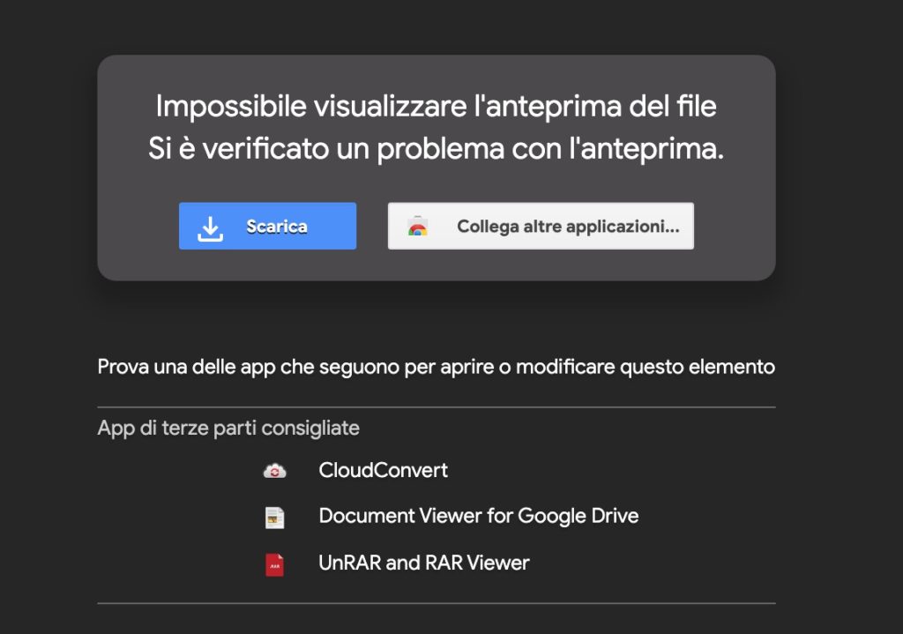
Task: Click blank space left of CloudConvert icon
Action: [176, 471]
